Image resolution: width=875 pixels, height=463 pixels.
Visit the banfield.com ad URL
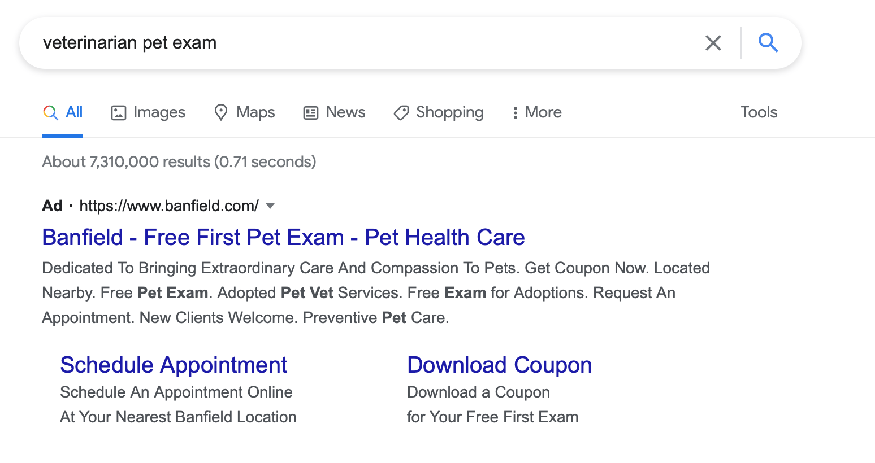click(x=168, y=206)
